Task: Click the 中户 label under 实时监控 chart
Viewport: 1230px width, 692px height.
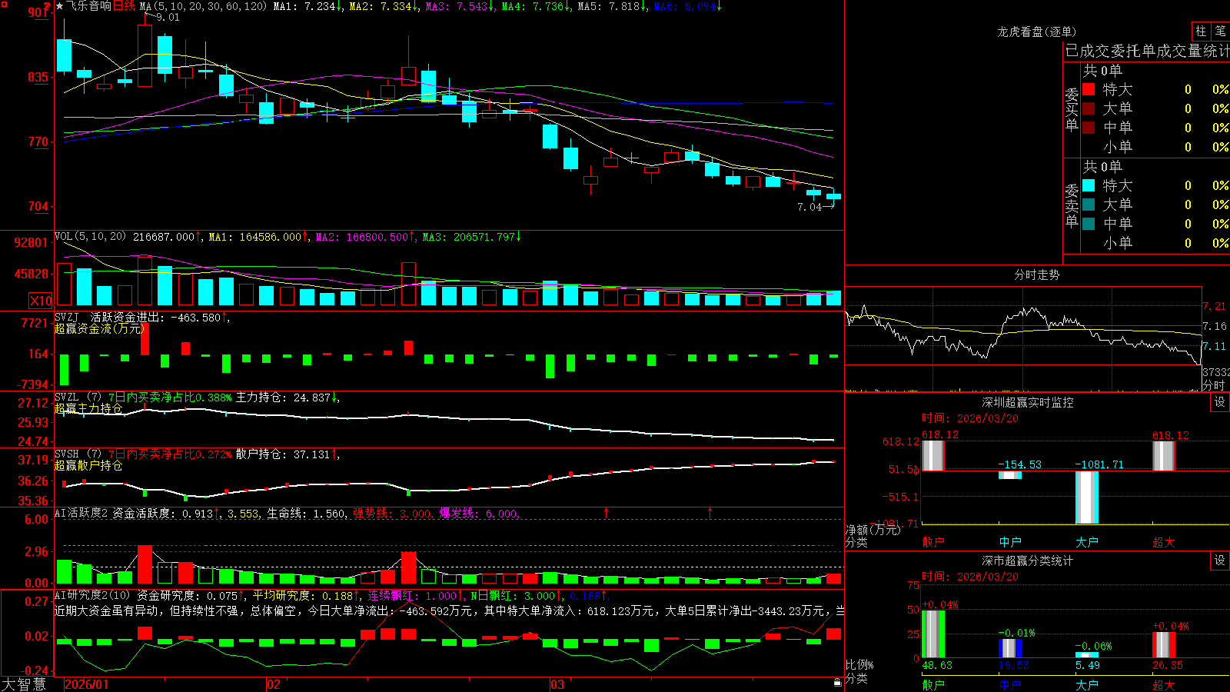Action: (1010, 542)
